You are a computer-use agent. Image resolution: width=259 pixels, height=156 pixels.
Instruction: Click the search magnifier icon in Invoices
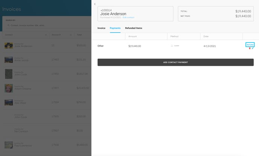8,25
